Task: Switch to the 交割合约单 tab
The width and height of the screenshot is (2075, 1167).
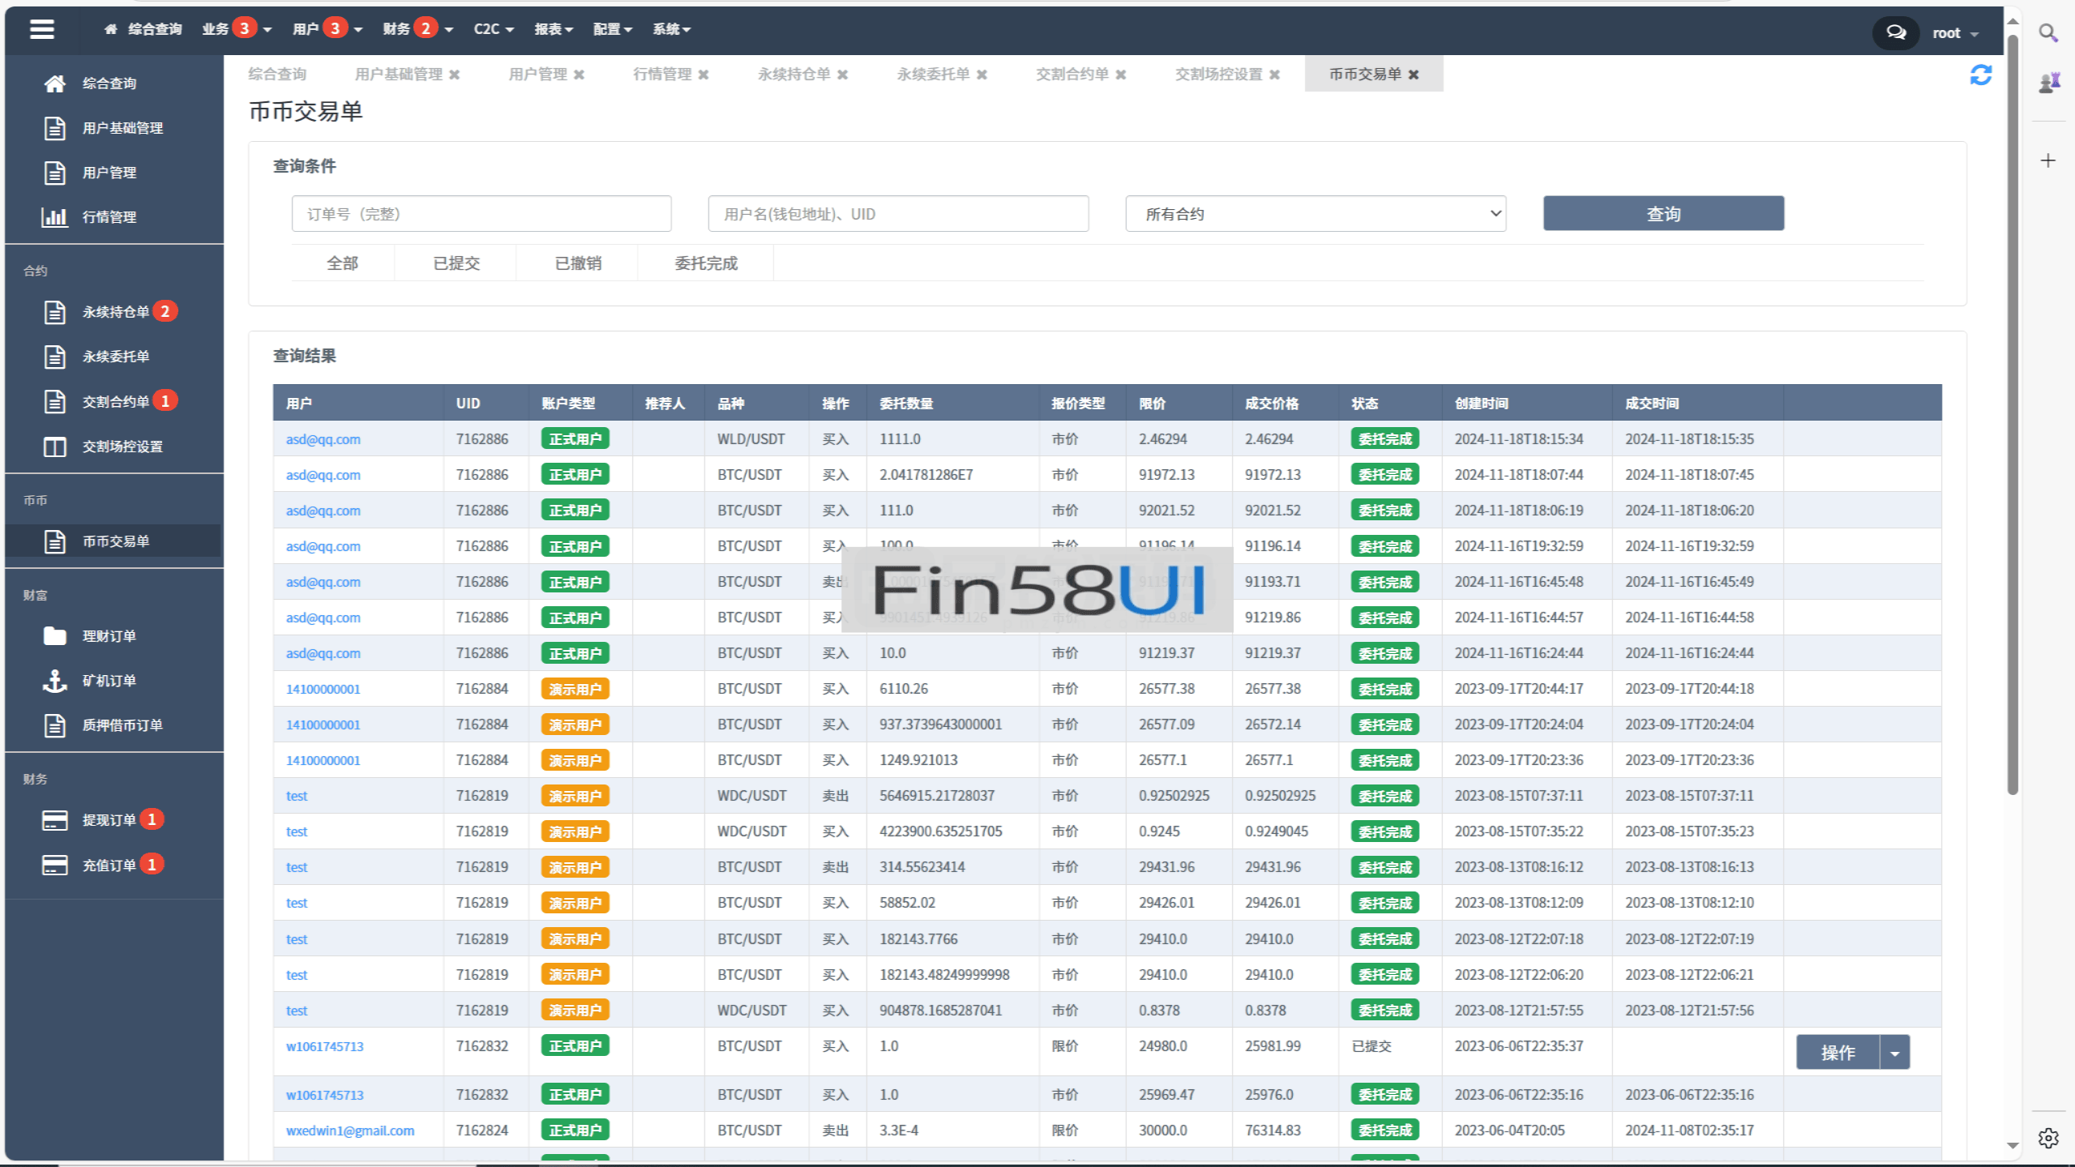Action: click(x=1072, y=75)
